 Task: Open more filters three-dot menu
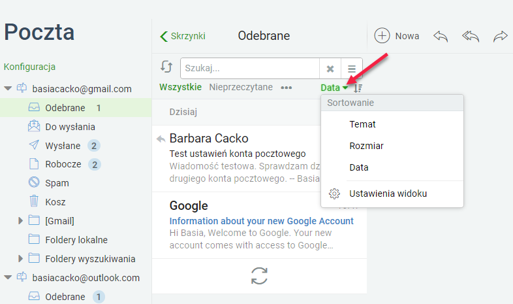point(287,88)
